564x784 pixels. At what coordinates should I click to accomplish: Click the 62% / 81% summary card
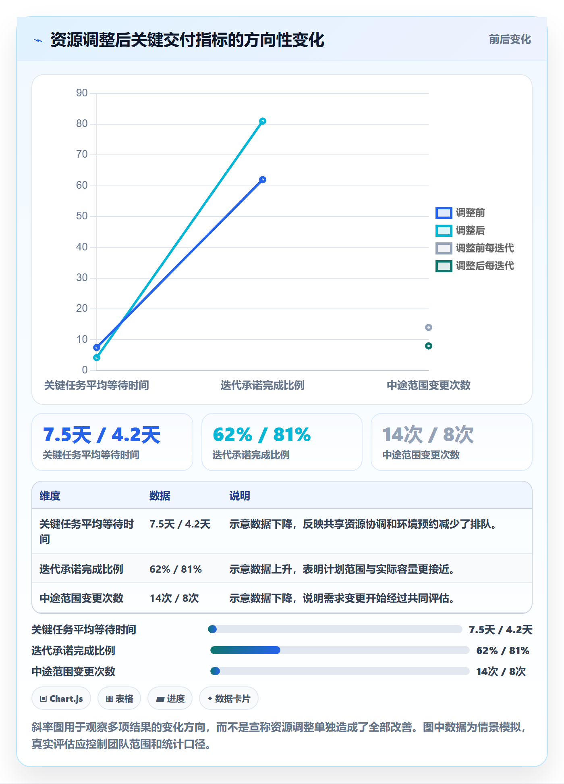282,442
